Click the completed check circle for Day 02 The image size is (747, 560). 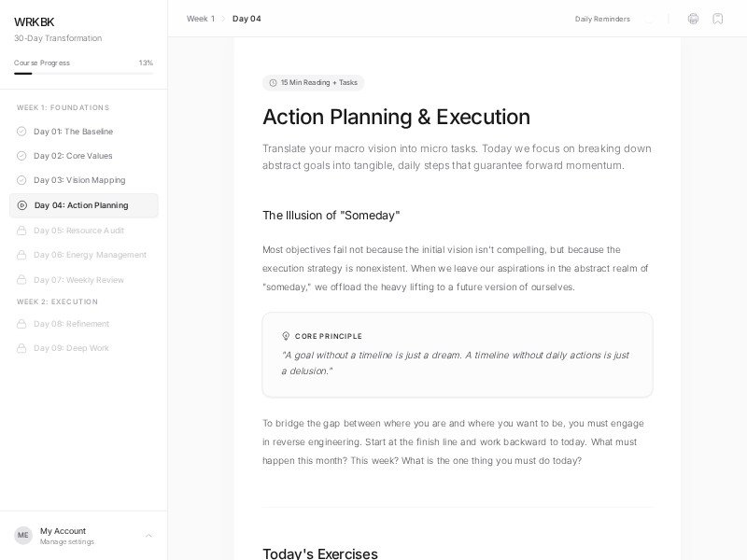(21, 156)
